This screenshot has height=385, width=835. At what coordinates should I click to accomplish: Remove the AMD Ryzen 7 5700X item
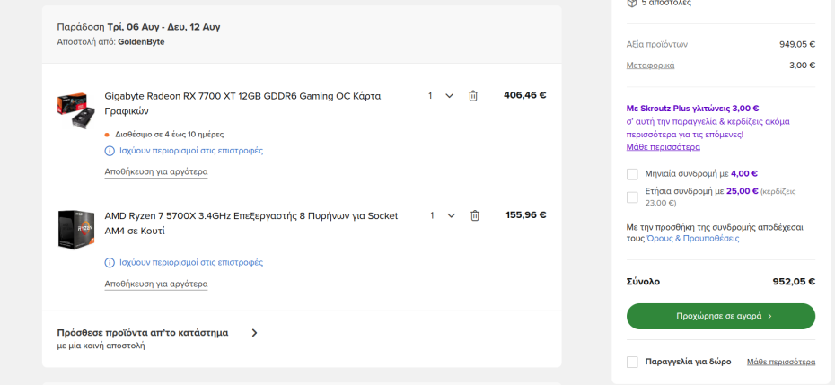pos(475,215)
